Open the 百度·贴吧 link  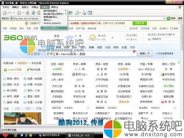point(57,64)
